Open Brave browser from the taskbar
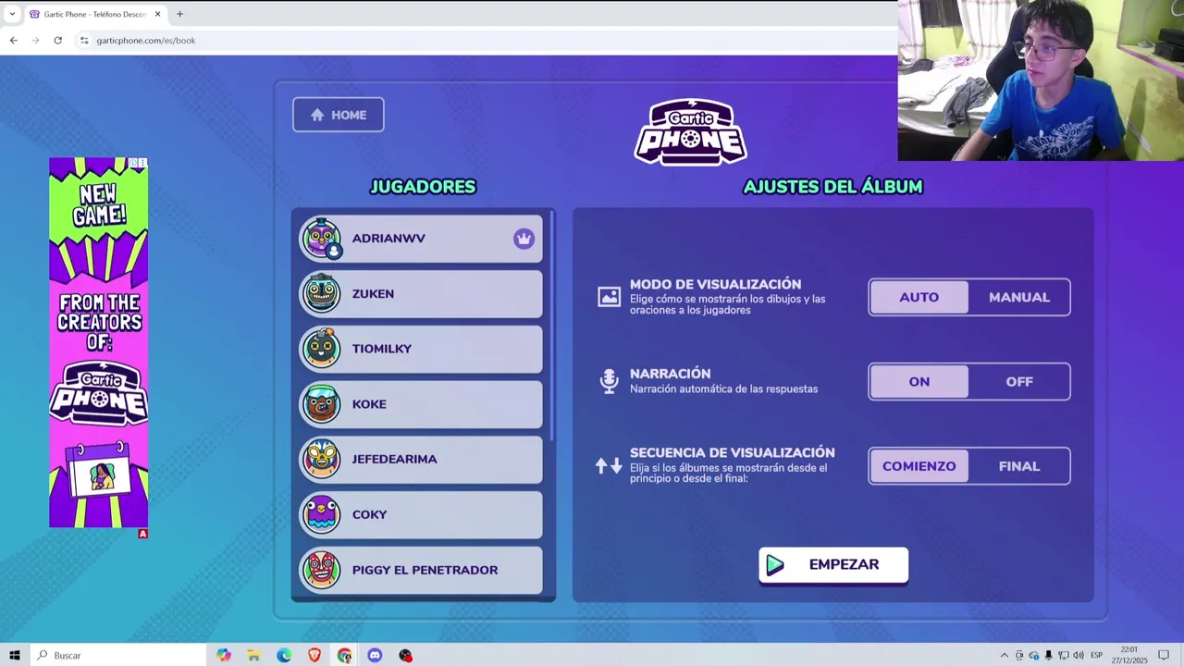 [x=314, y=655]
